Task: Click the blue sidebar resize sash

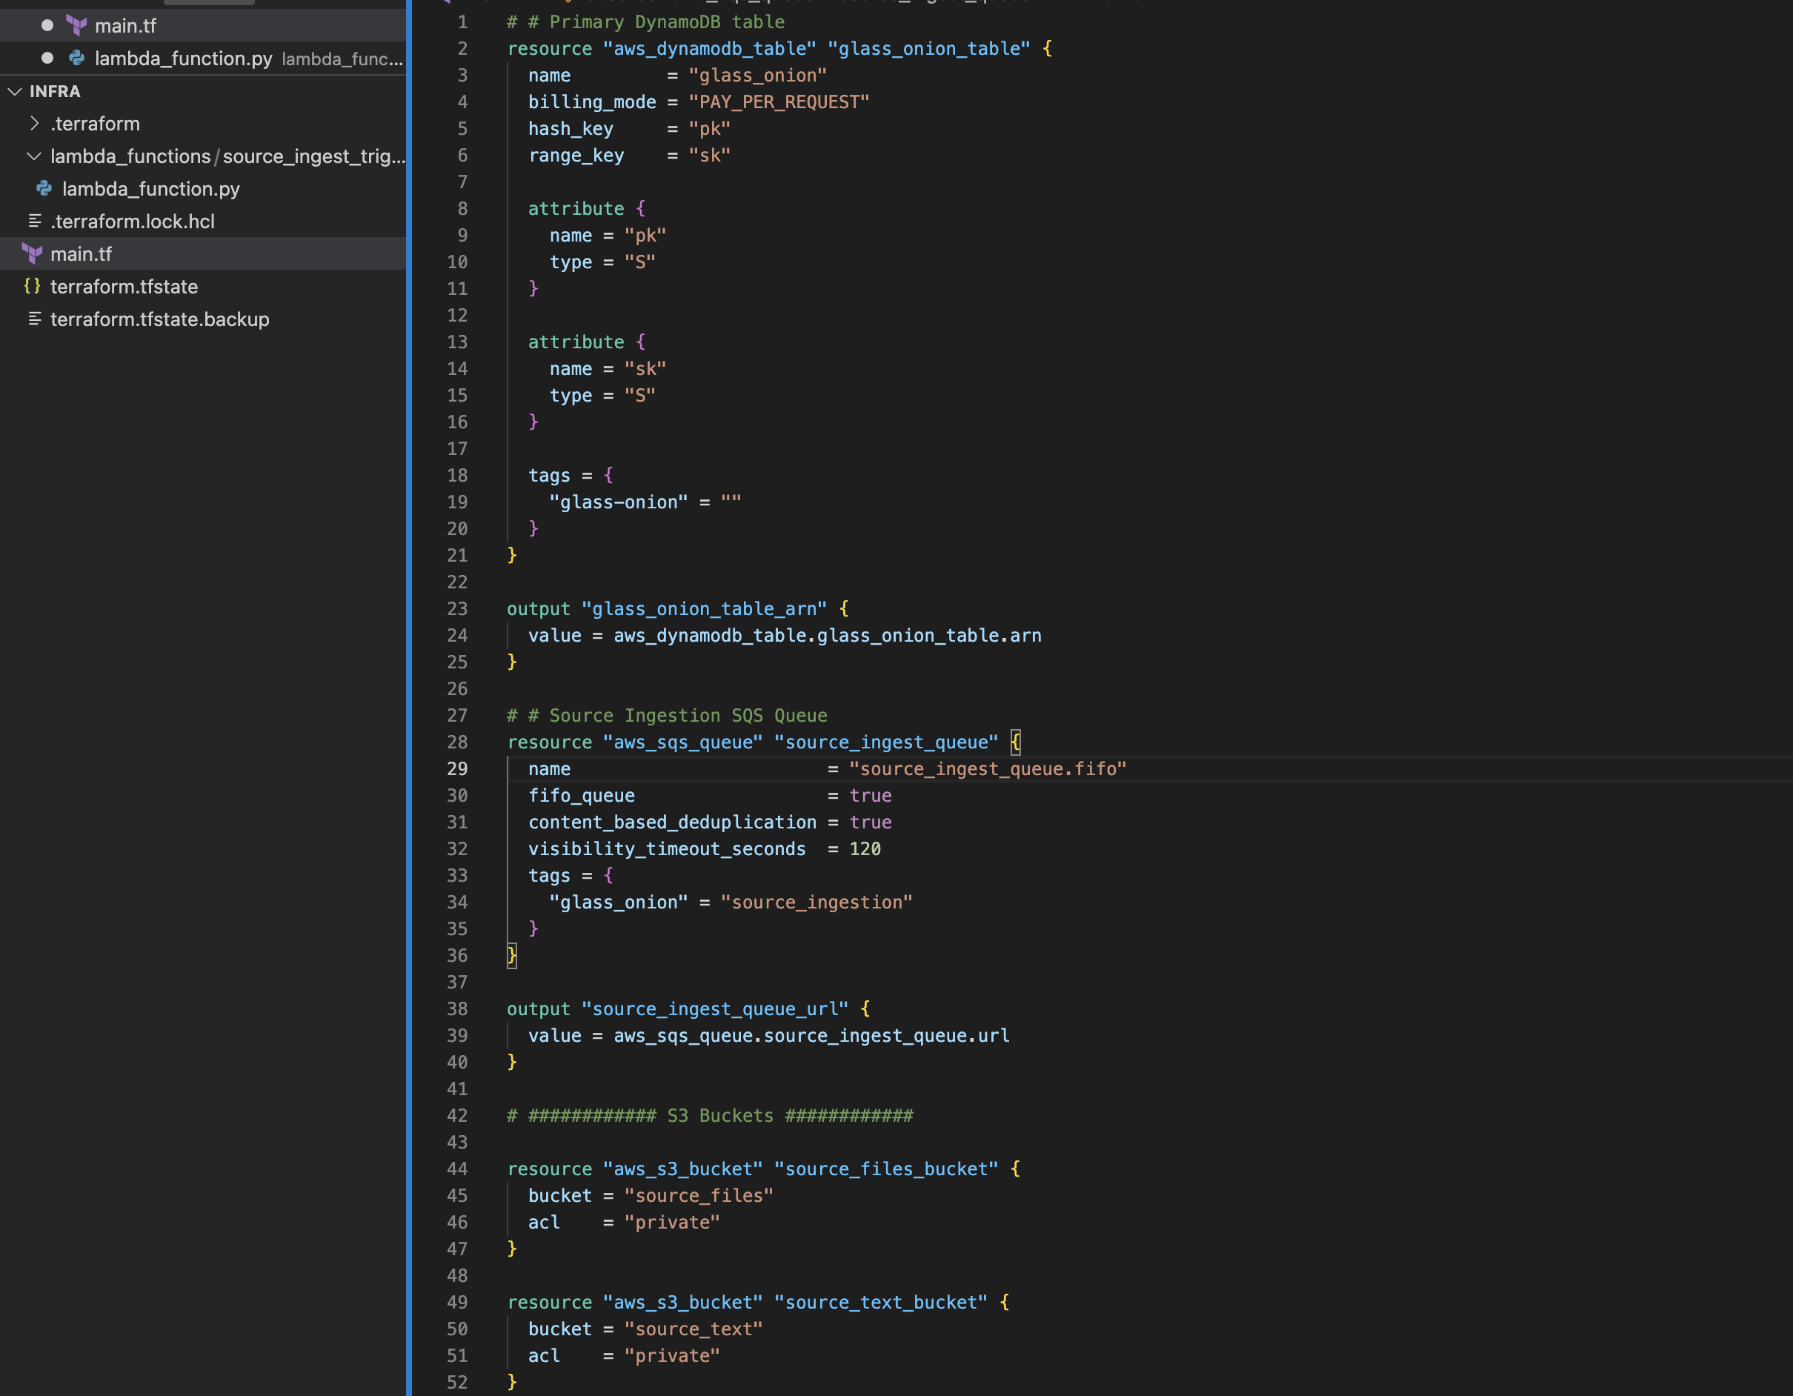Action: pyautogui.click(x=409, y=698)
